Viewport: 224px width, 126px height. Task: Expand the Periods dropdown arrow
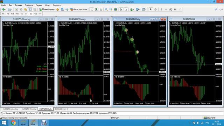click(140, 9)
